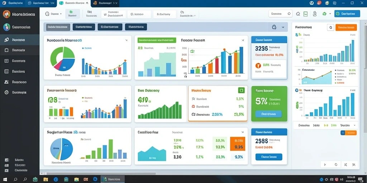367x183 pixels.
Task: Click the horizontal scrollbar thumb at the page bottom
Action: click(x=101, y=173)
